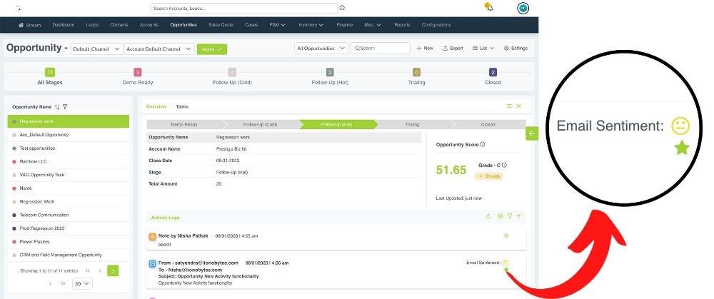Expand the All Opportunities dropdown
The image size is (714, 299).
click(321, 49)
